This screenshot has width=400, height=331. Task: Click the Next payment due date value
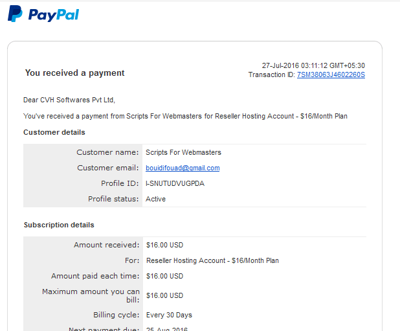click(x=167, y=328)
